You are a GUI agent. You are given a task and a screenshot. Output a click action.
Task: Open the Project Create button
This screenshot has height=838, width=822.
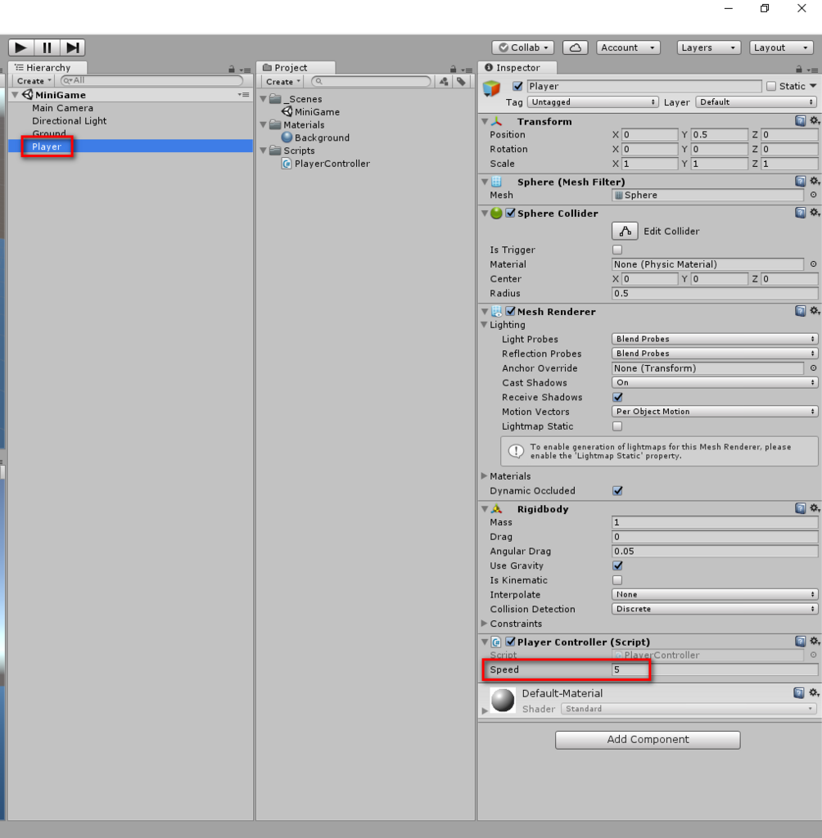282,82
